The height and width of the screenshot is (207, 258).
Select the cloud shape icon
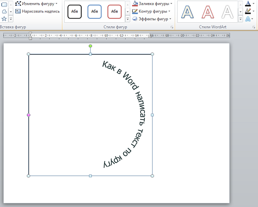[4, 11]
